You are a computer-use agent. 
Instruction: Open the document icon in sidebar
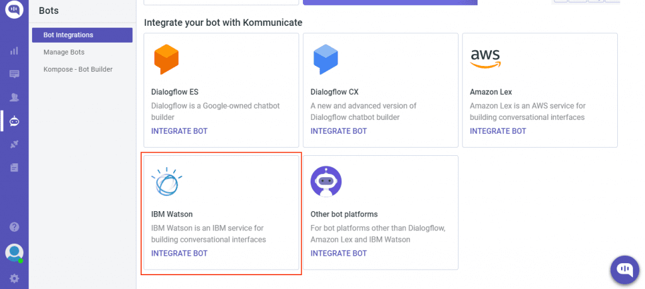(x=14, y=168)
